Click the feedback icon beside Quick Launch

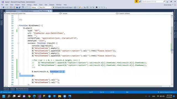point(140,1)
